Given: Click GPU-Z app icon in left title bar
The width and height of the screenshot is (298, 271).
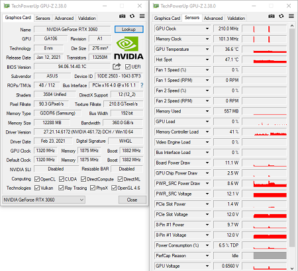Looking at the screenshot, I should (7, 6).
